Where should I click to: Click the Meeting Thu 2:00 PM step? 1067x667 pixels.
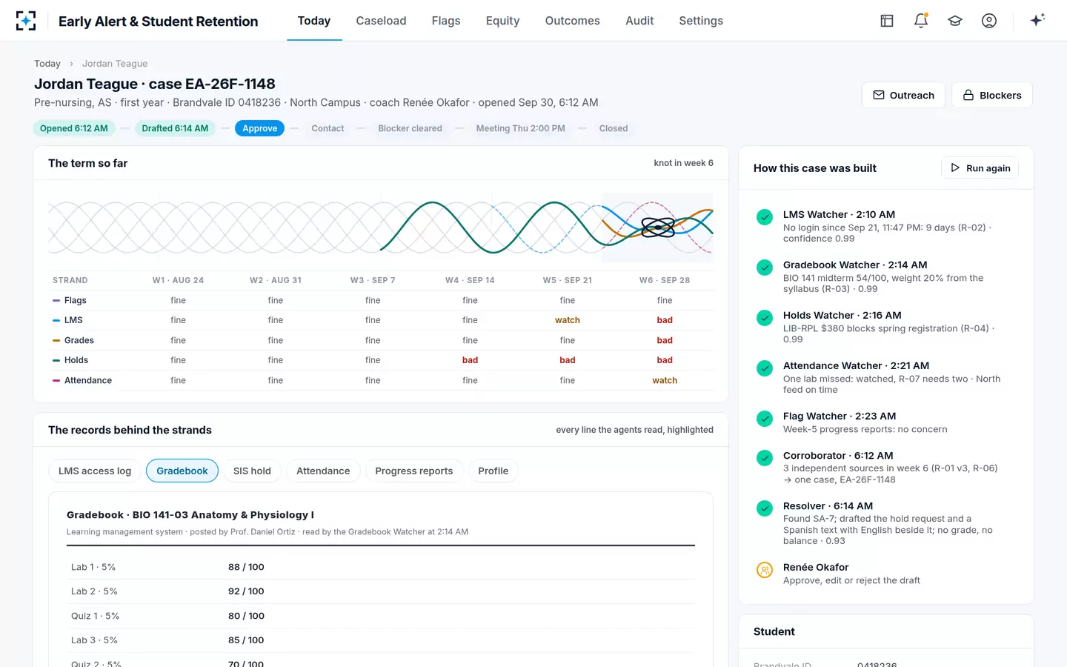point(521,128)
